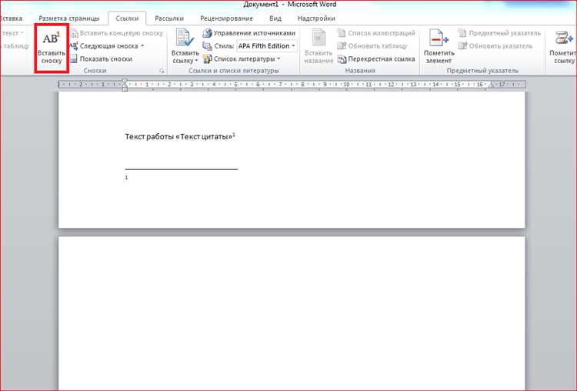The width and height of the screenshot is (577, 391).
Task: Switch to Разметка страницы tab
Action: pos(68,18)
